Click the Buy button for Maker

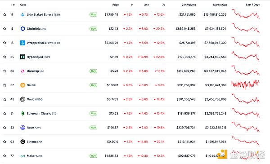pyautogui.click(x=93, y=156)
